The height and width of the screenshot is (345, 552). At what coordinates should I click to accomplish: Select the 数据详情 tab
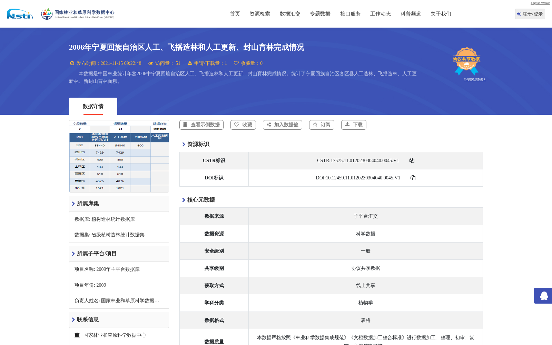click(x=93, y=106)
